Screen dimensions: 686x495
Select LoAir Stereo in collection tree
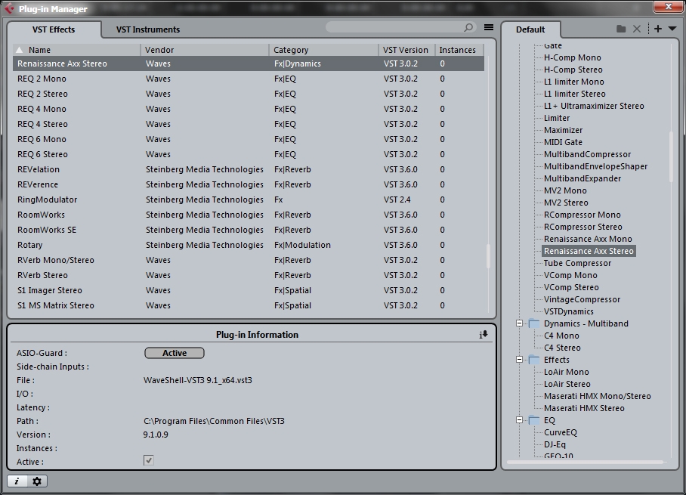point(567,384)
